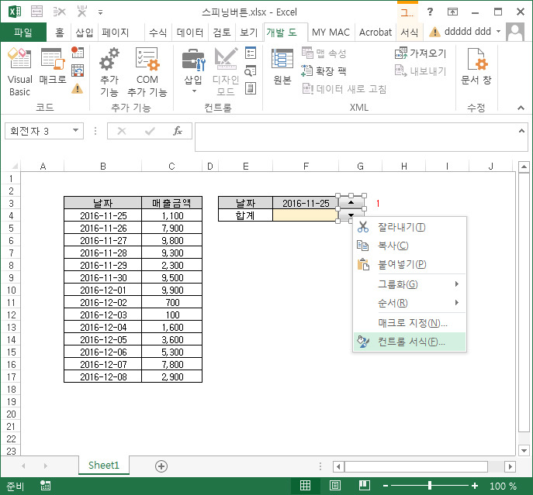Open Quick Access Toolbar customize arrow
Screen dimensions: 533x495
[100, 12]
